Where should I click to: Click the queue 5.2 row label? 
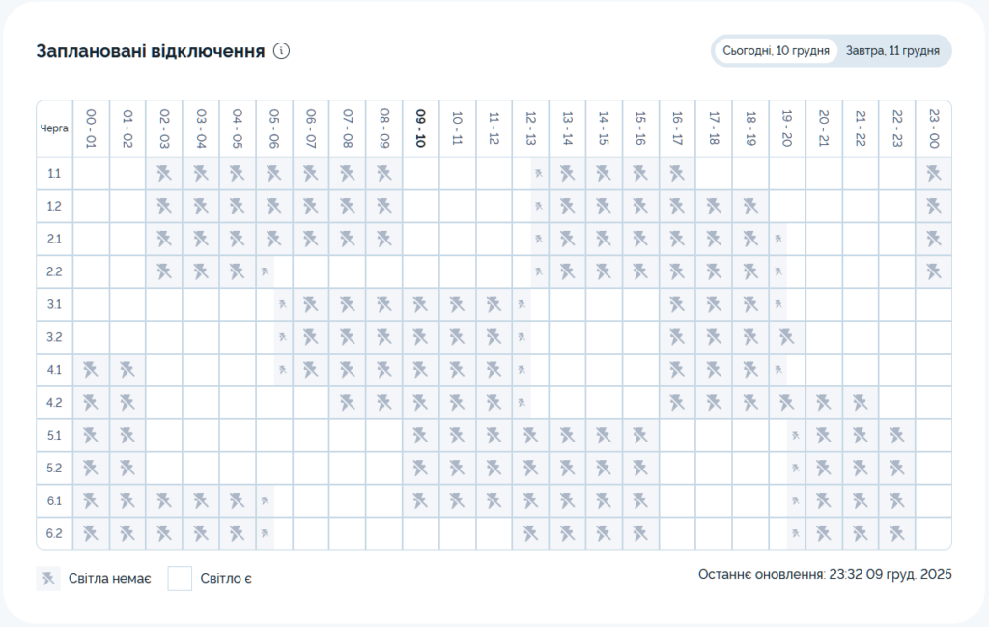54,468
